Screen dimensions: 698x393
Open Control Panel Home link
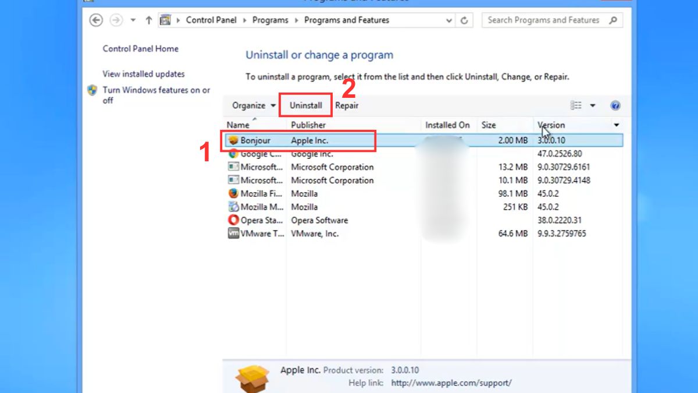pos(141,49)
